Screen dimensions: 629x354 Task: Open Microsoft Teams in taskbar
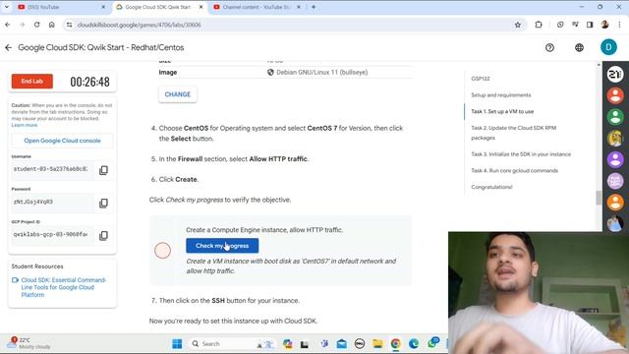tap(324, 343)
